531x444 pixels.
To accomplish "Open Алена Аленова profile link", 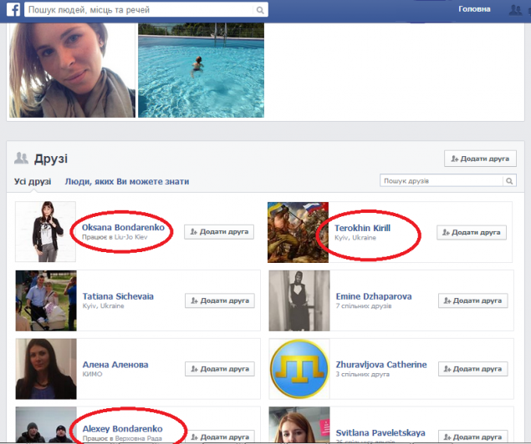I will (115, 365).
